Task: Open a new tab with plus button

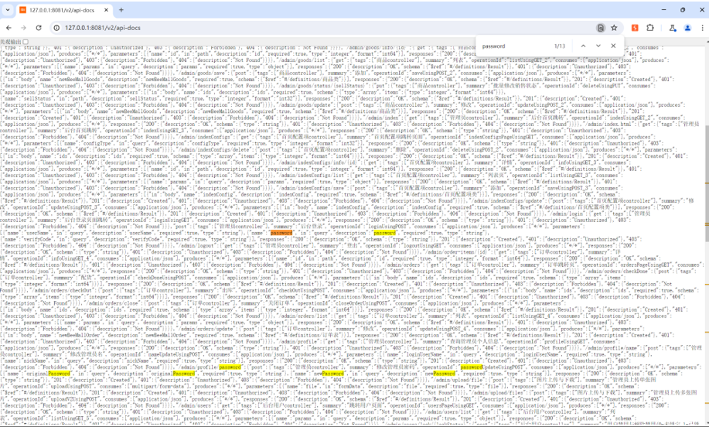Action: coord(121,10)
